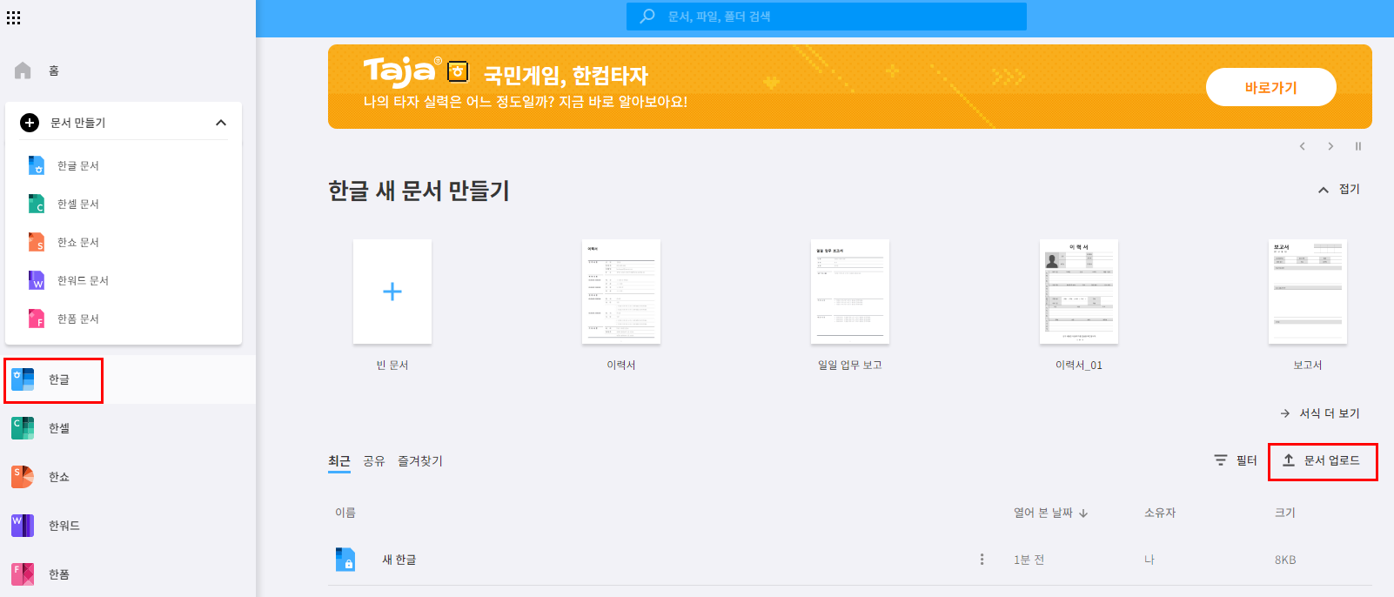Viewport: 1394px width, 597px height.
Task: Click the 소유자 column header
Action: pos(1160,513)
